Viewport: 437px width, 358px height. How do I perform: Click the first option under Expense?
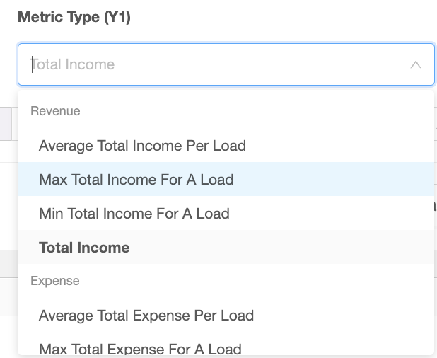[226, 316]
